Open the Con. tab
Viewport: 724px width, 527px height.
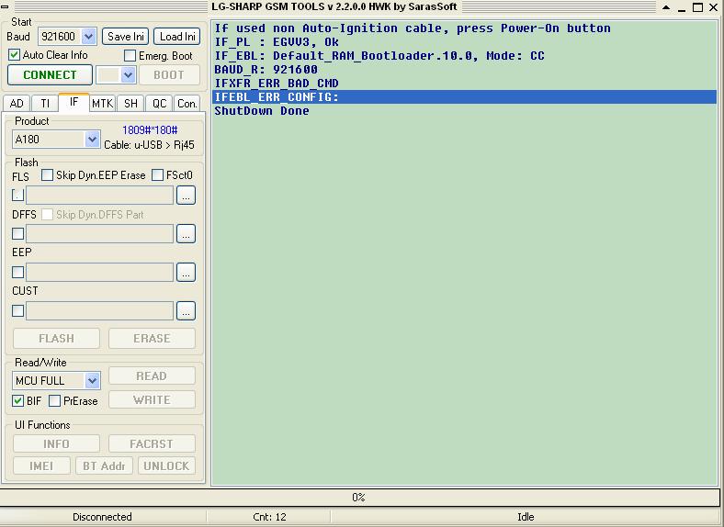(187, 104)
